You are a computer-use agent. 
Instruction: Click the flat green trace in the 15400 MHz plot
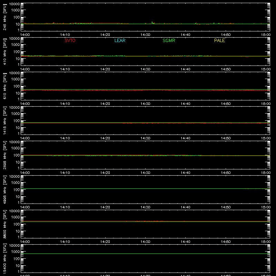145,254
